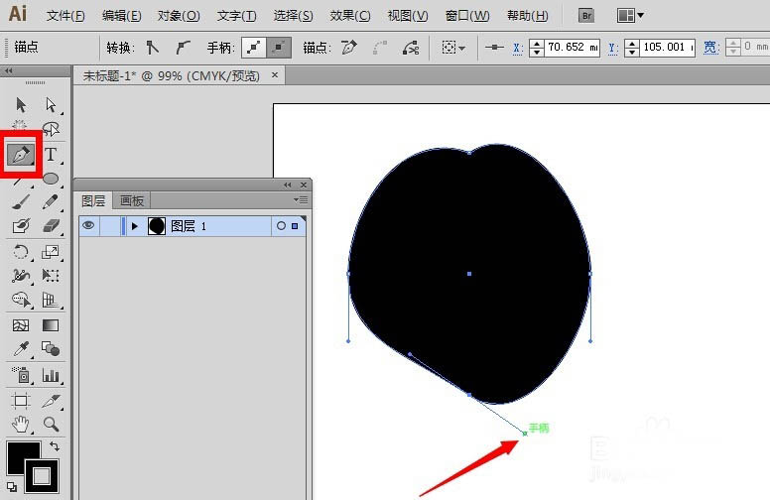Screen dimensions: 770x500
Task: Open the 帮助(H) menu
Action: point(528,16)
